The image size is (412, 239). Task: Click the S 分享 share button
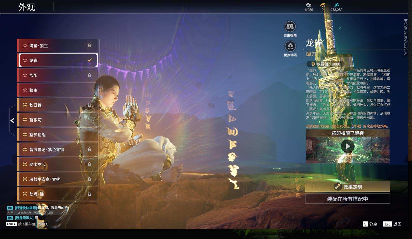click(x=370, y=224)
